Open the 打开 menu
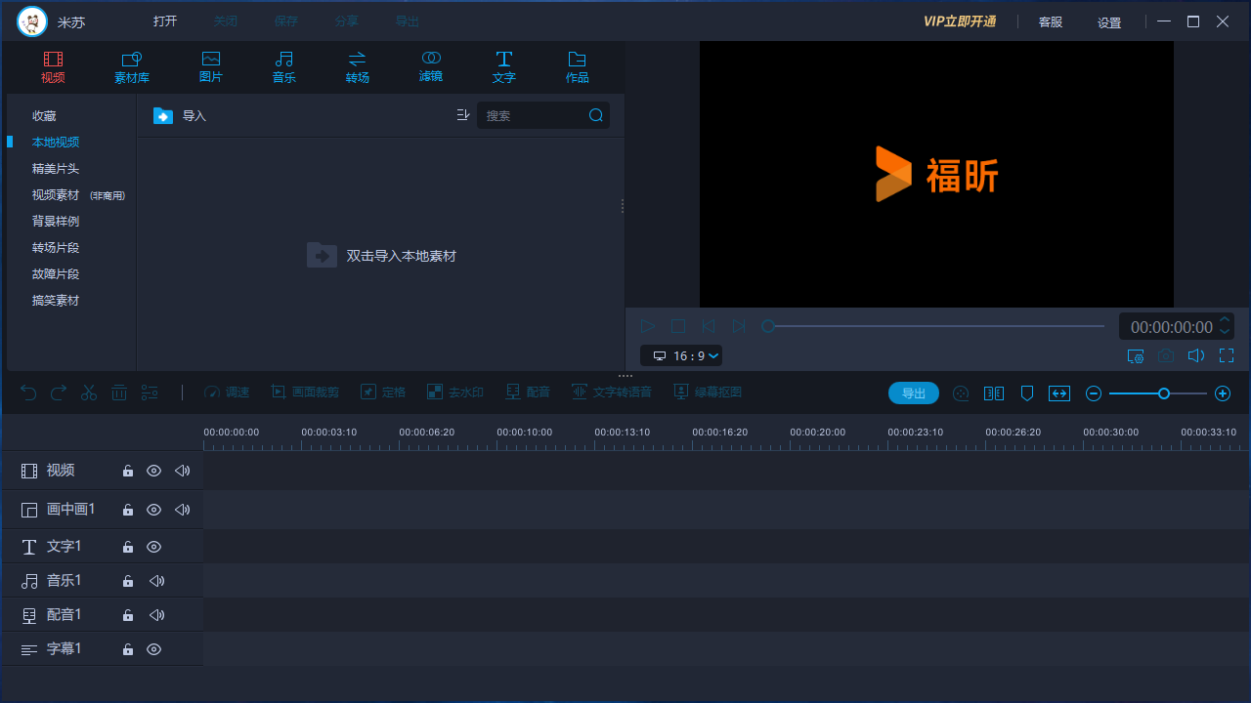 (x=164, y=21)
